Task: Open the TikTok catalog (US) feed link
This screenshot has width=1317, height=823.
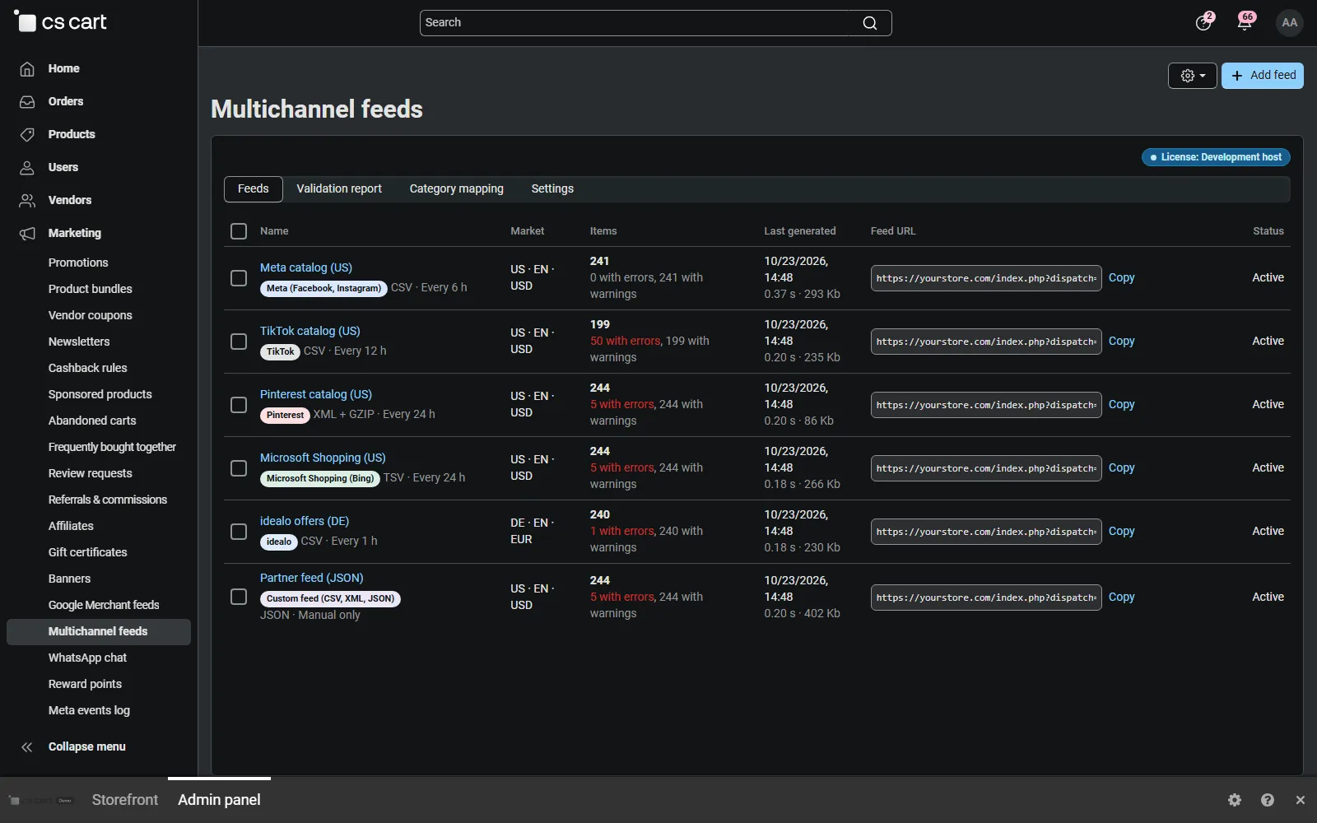Action: coord(310,331)
